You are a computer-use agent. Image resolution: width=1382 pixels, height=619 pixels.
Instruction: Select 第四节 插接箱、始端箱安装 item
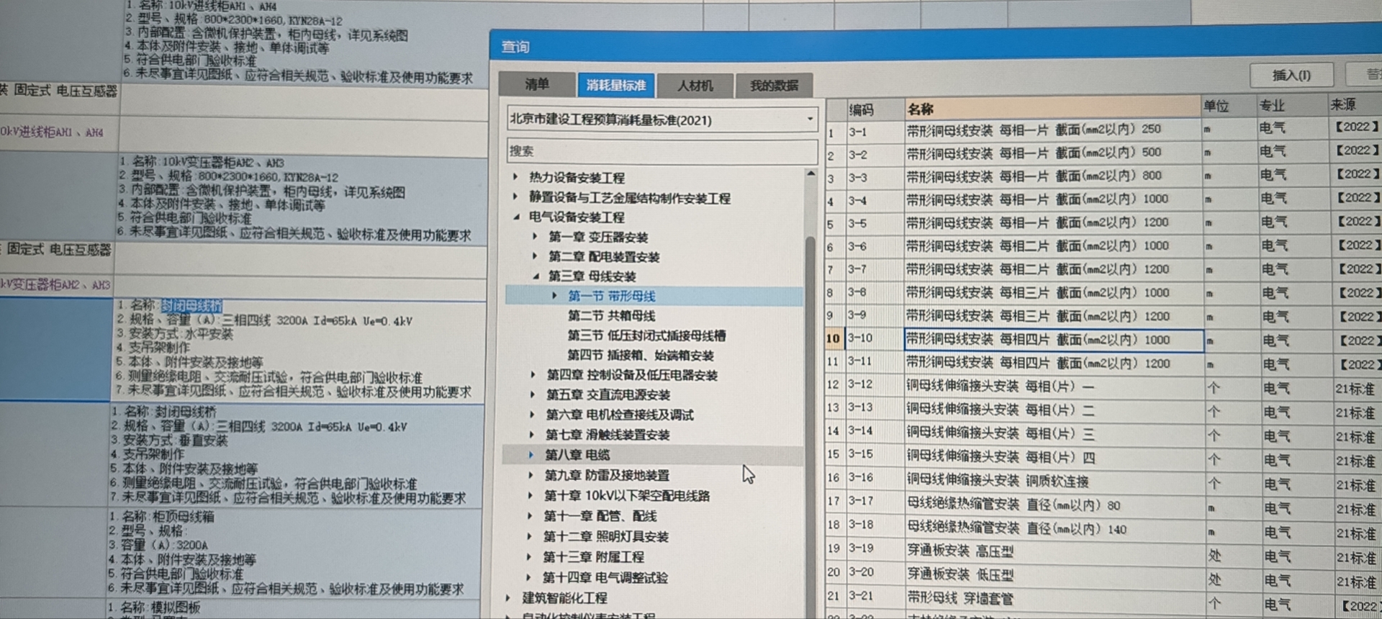click(640, 356)
